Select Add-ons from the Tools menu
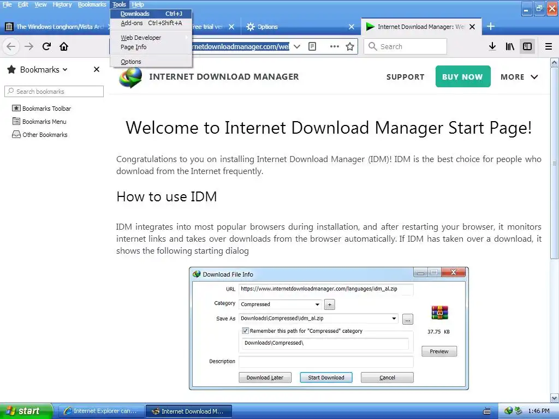Image resolution: width=559 pixels, height=419 pixels. coord(151,23)
